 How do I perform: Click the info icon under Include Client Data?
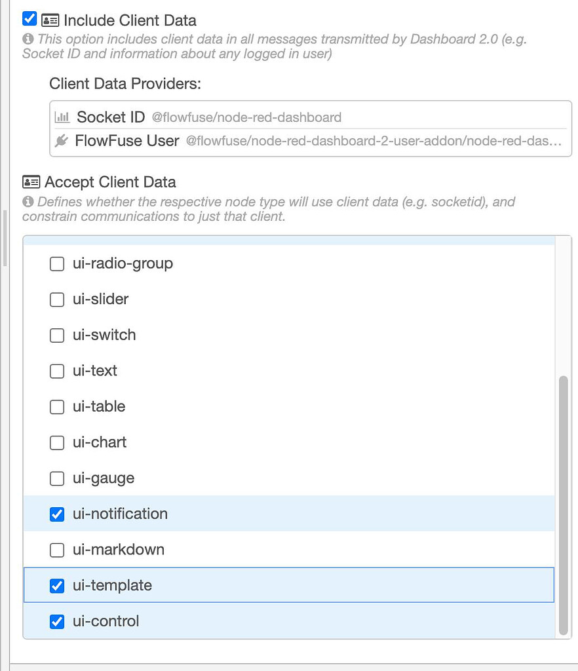(x=28, y=39)
